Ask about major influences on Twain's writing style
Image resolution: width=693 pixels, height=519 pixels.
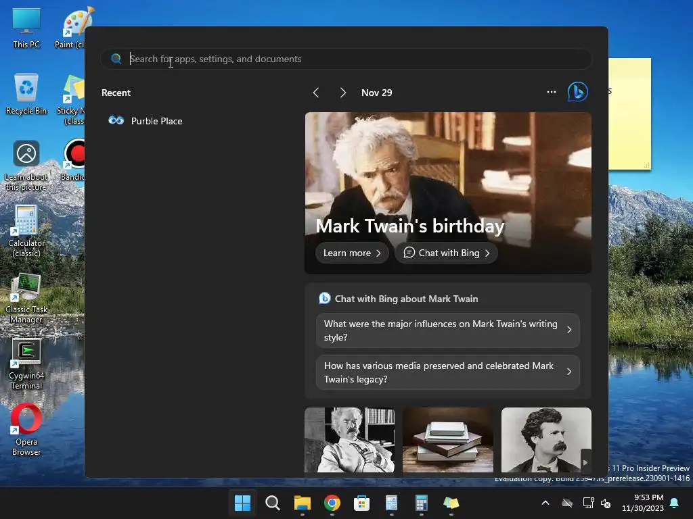(448, 330)
